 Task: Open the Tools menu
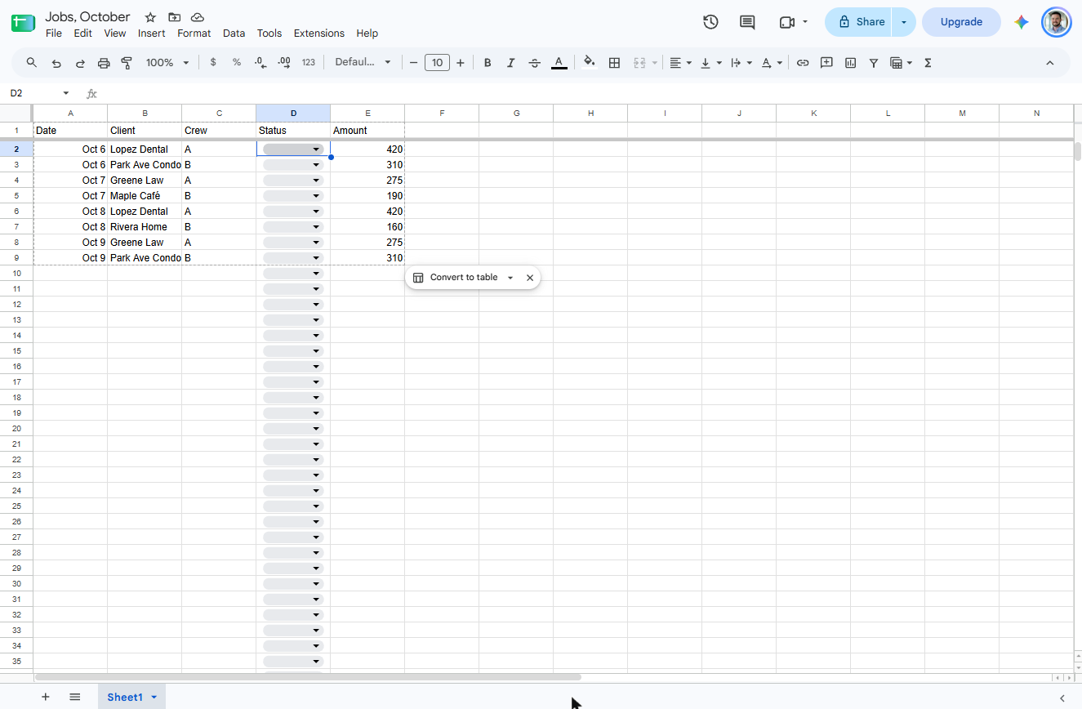pyautogui.click(x=269, y=33)
